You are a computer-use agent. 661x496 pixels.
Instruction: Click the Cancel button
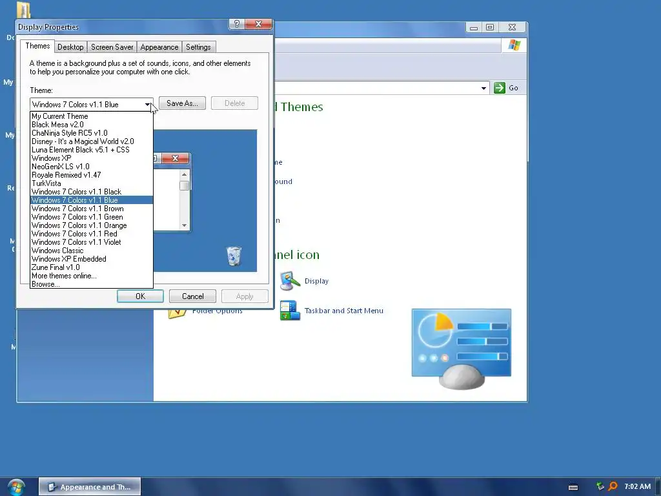click(192, 296)
